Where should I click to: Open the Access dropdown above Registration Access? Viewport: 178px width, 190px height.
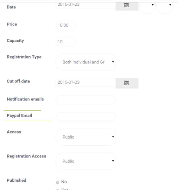86,137
